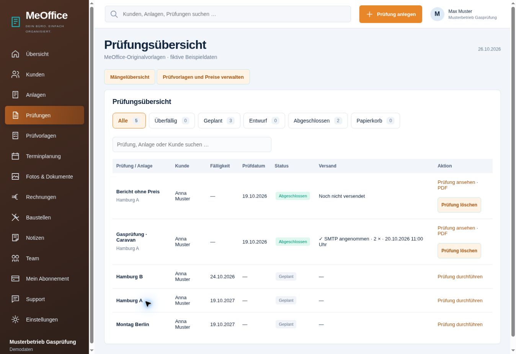Click the Notizen note icon
The width and height of the screenshot is (516, 354).
tap(15, 238)
